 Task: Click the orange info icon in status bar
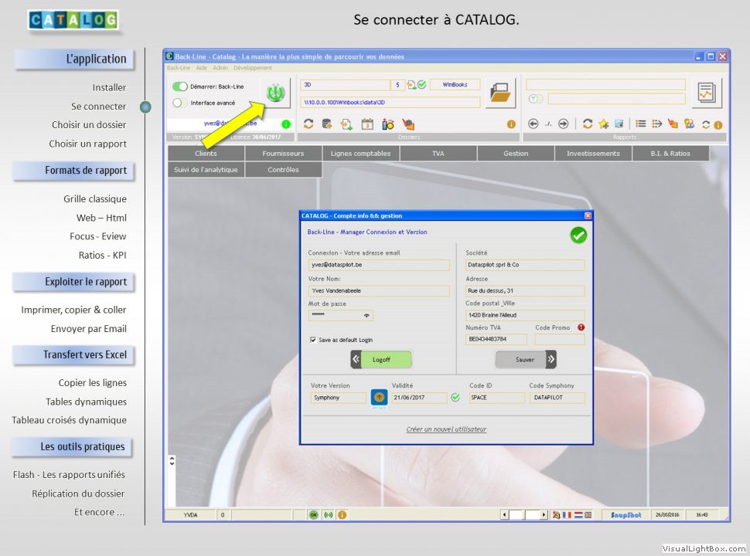[x=342, y=515]
